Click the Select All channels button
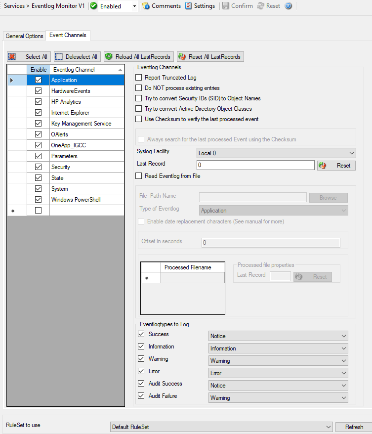This screenshot has width=372, height=434. (x=28, y=57)
